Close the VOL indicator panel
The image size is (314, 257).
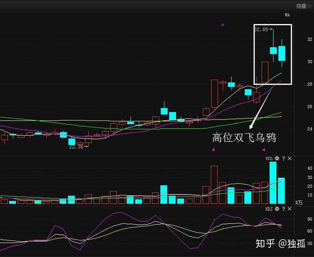point(290,158)
